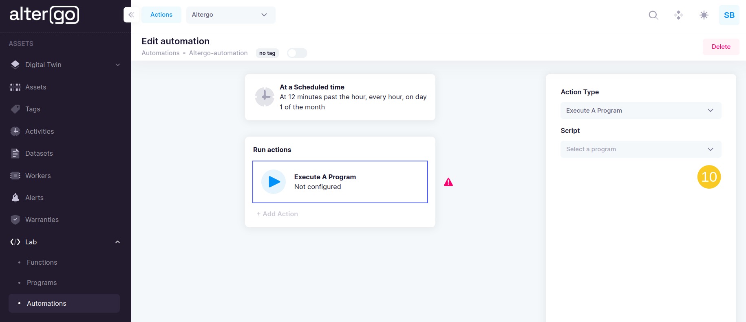Enable the automation toggle switch
This screenshot has width=746, height=322.
(x=297, y=53)
